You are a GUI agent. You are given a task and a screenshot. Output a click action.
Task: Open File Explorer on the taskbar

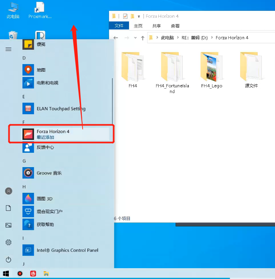click(46, 273)
